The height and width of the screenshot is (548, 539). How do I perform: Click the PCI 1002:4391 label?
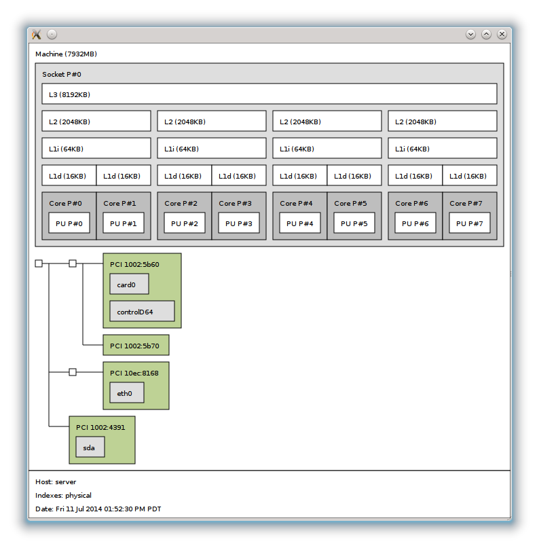[x=101, y=427]
